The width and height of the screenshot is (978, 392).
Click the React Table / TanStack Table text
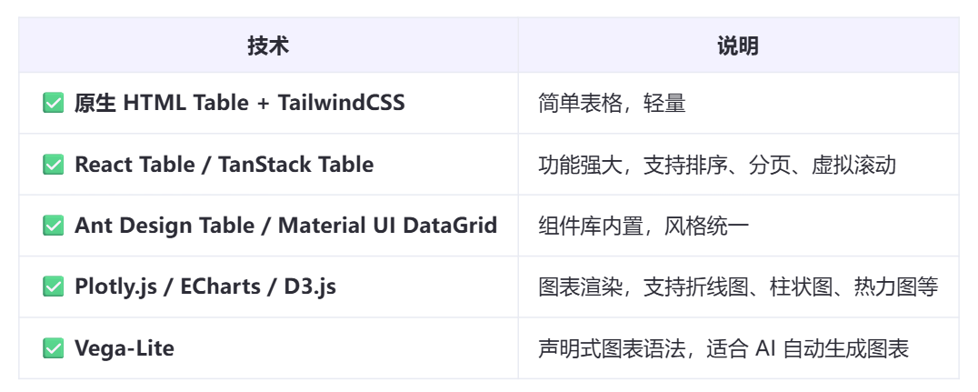point(224,164)
